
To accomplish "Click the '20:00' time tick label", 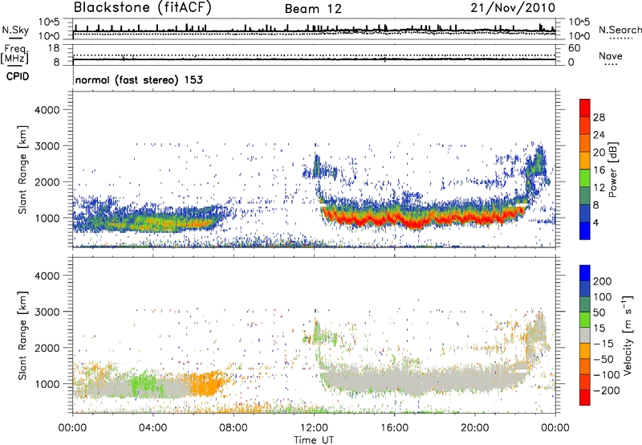I will [x=474, y=428].
